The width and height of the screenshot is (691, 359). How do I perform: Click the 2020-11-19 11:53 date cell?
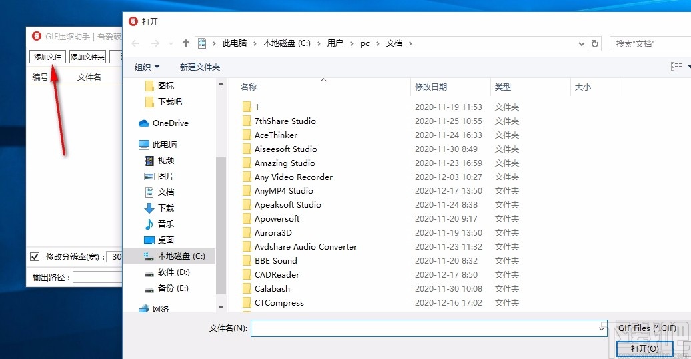pyautogui.click(x=448, y=107)
